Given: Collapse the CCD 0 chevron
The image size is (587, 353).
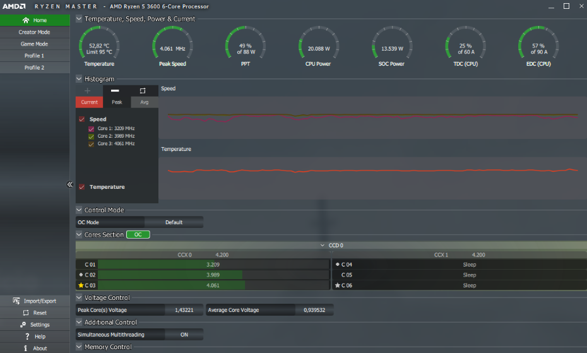Looking at the screenshot, I should [x=323, y=245].
